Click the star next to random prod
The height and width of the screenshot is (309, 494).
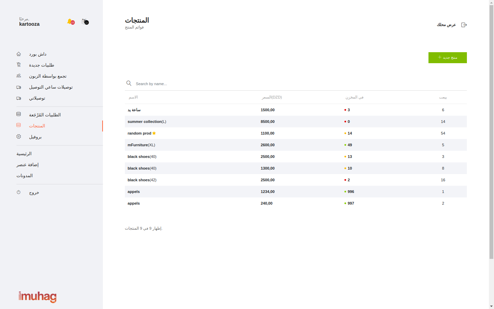[x=154, y=133]
